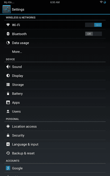110x176 pixels.
Task: Tap the Sound speaker icon
Action: click(8, 67)
